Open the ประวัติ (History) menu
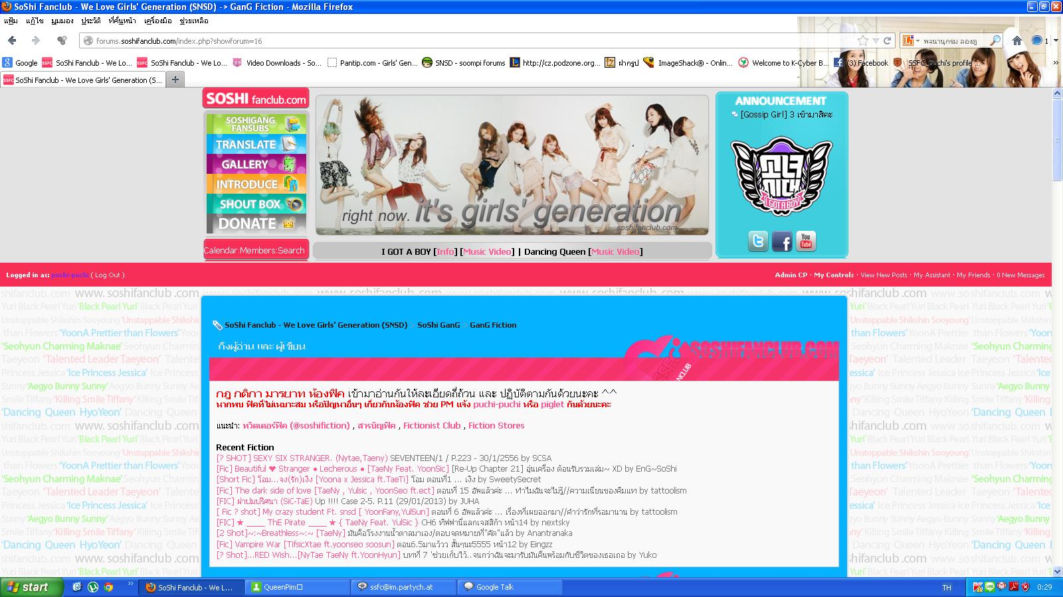 coord(91,21)
